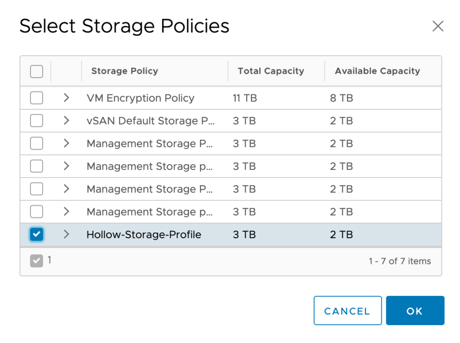460x343 pixels.
Task: Click the selected-count checkbox in the footer
Action: click(x=36, y=261)
